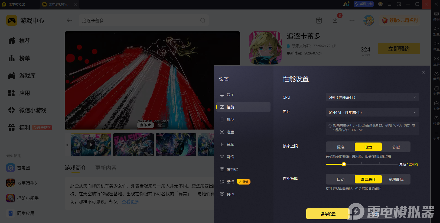Switch to 游戏简介 tab
The image size is (440, 223).
click(x=76, y=168)
